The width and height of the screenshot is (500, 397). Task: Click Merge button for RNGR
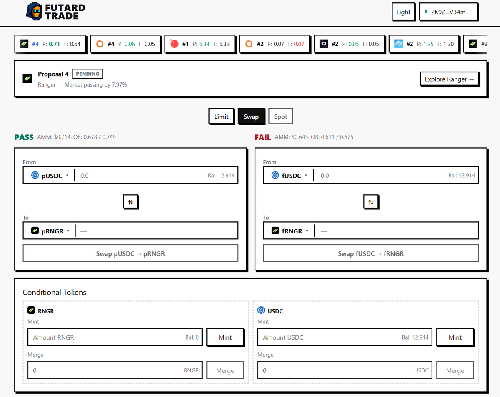[225, 370]
